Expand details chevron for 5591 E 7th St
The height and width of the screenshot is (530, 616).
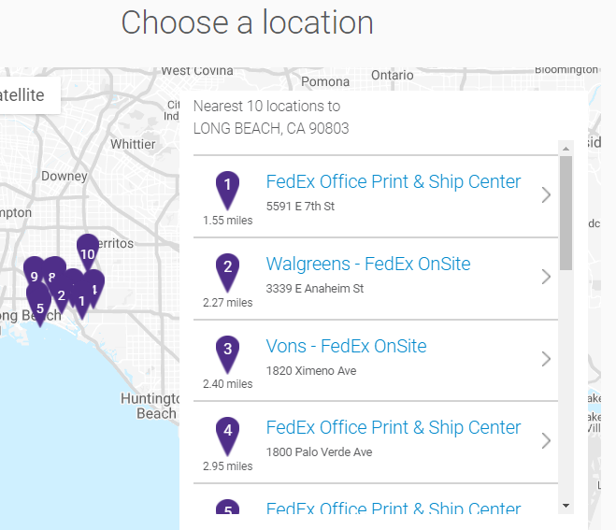[546, 194]
